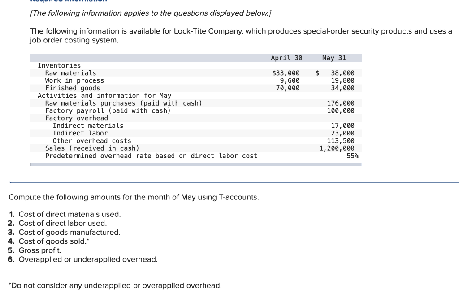Click the 17,000 indirect materials value
Screen dimensions: 459x292
pos(342,126)
